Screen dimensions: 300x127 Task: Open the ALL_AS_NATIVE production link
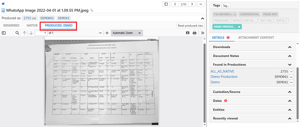tap(222, 72)
